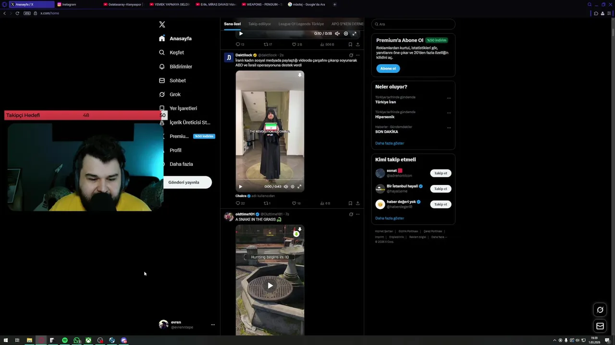Viewport: 615px width, 345px height.
Task: Open WhatsApp from the taskbar
Action: point(77,340)
